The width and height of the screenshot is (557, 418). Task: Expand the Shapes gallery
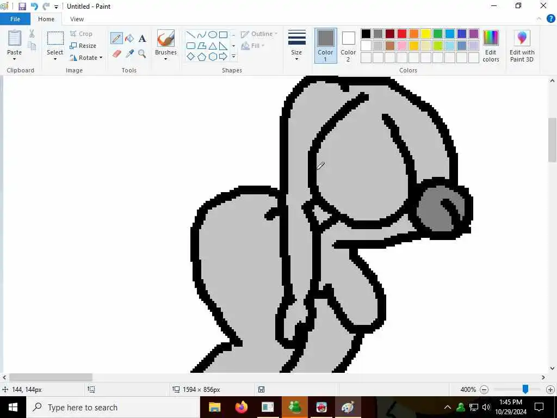click(x=233, y=57)
